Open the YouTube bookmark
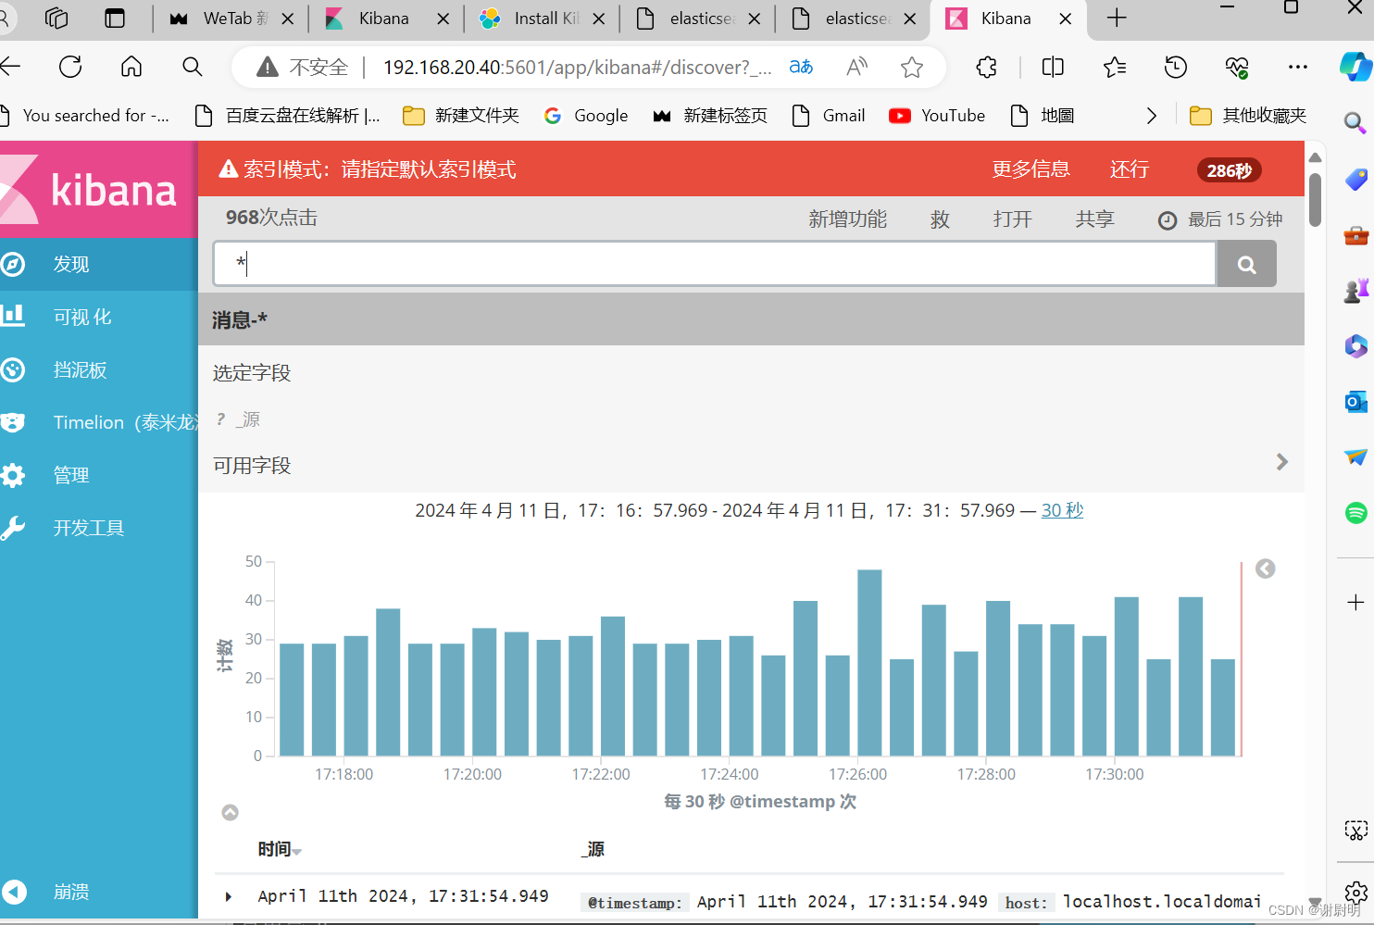The width and height of the screenshot is (1374, 925). point(937,116)
